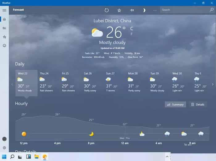Viewport: 216px width, 161px height.
Task: Click the partly cloudy night icon
Action: [142, 134]
